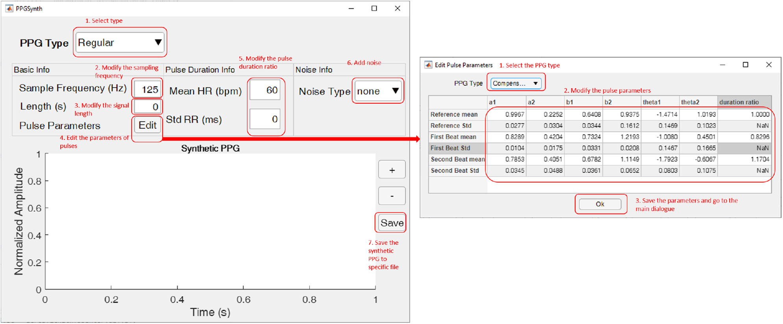Click cell value 0.9375 in Reference mean row
Image resolution: width=783 pixels, height=324 pixels.
pos(622,114)
